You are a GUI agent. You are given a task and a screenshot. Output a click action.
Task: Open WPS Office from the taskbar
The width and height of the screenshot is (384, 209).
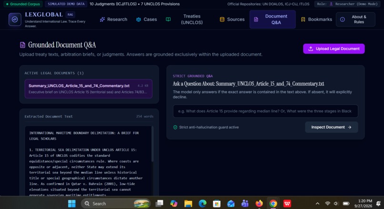(x=287, y=203)
